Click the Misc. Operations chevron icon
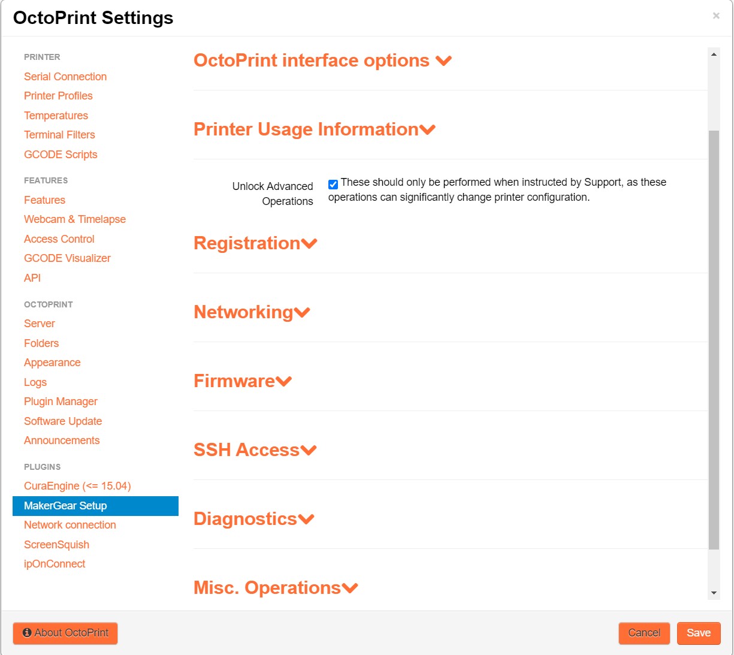734x655 pixels. 350,588
